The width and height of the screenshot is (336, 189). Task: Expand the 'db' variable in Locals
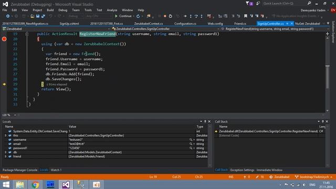point(6,152)
